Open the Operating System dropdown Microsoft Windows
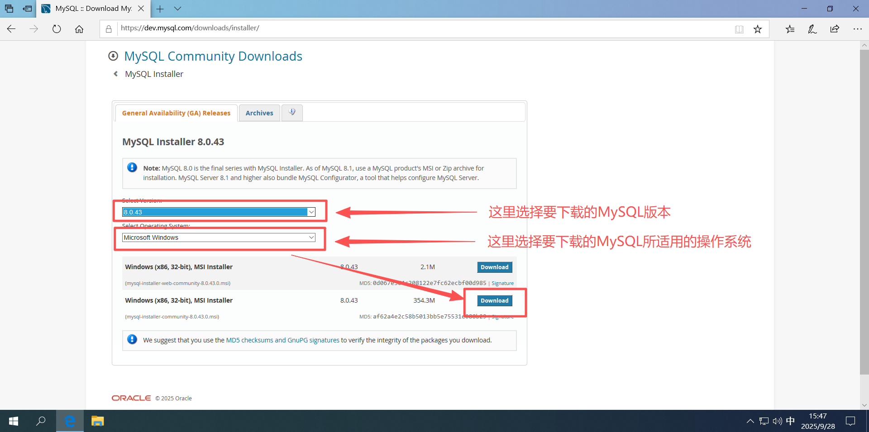The image size is (869, 432). pyautogui.click(x=219, y=237)
